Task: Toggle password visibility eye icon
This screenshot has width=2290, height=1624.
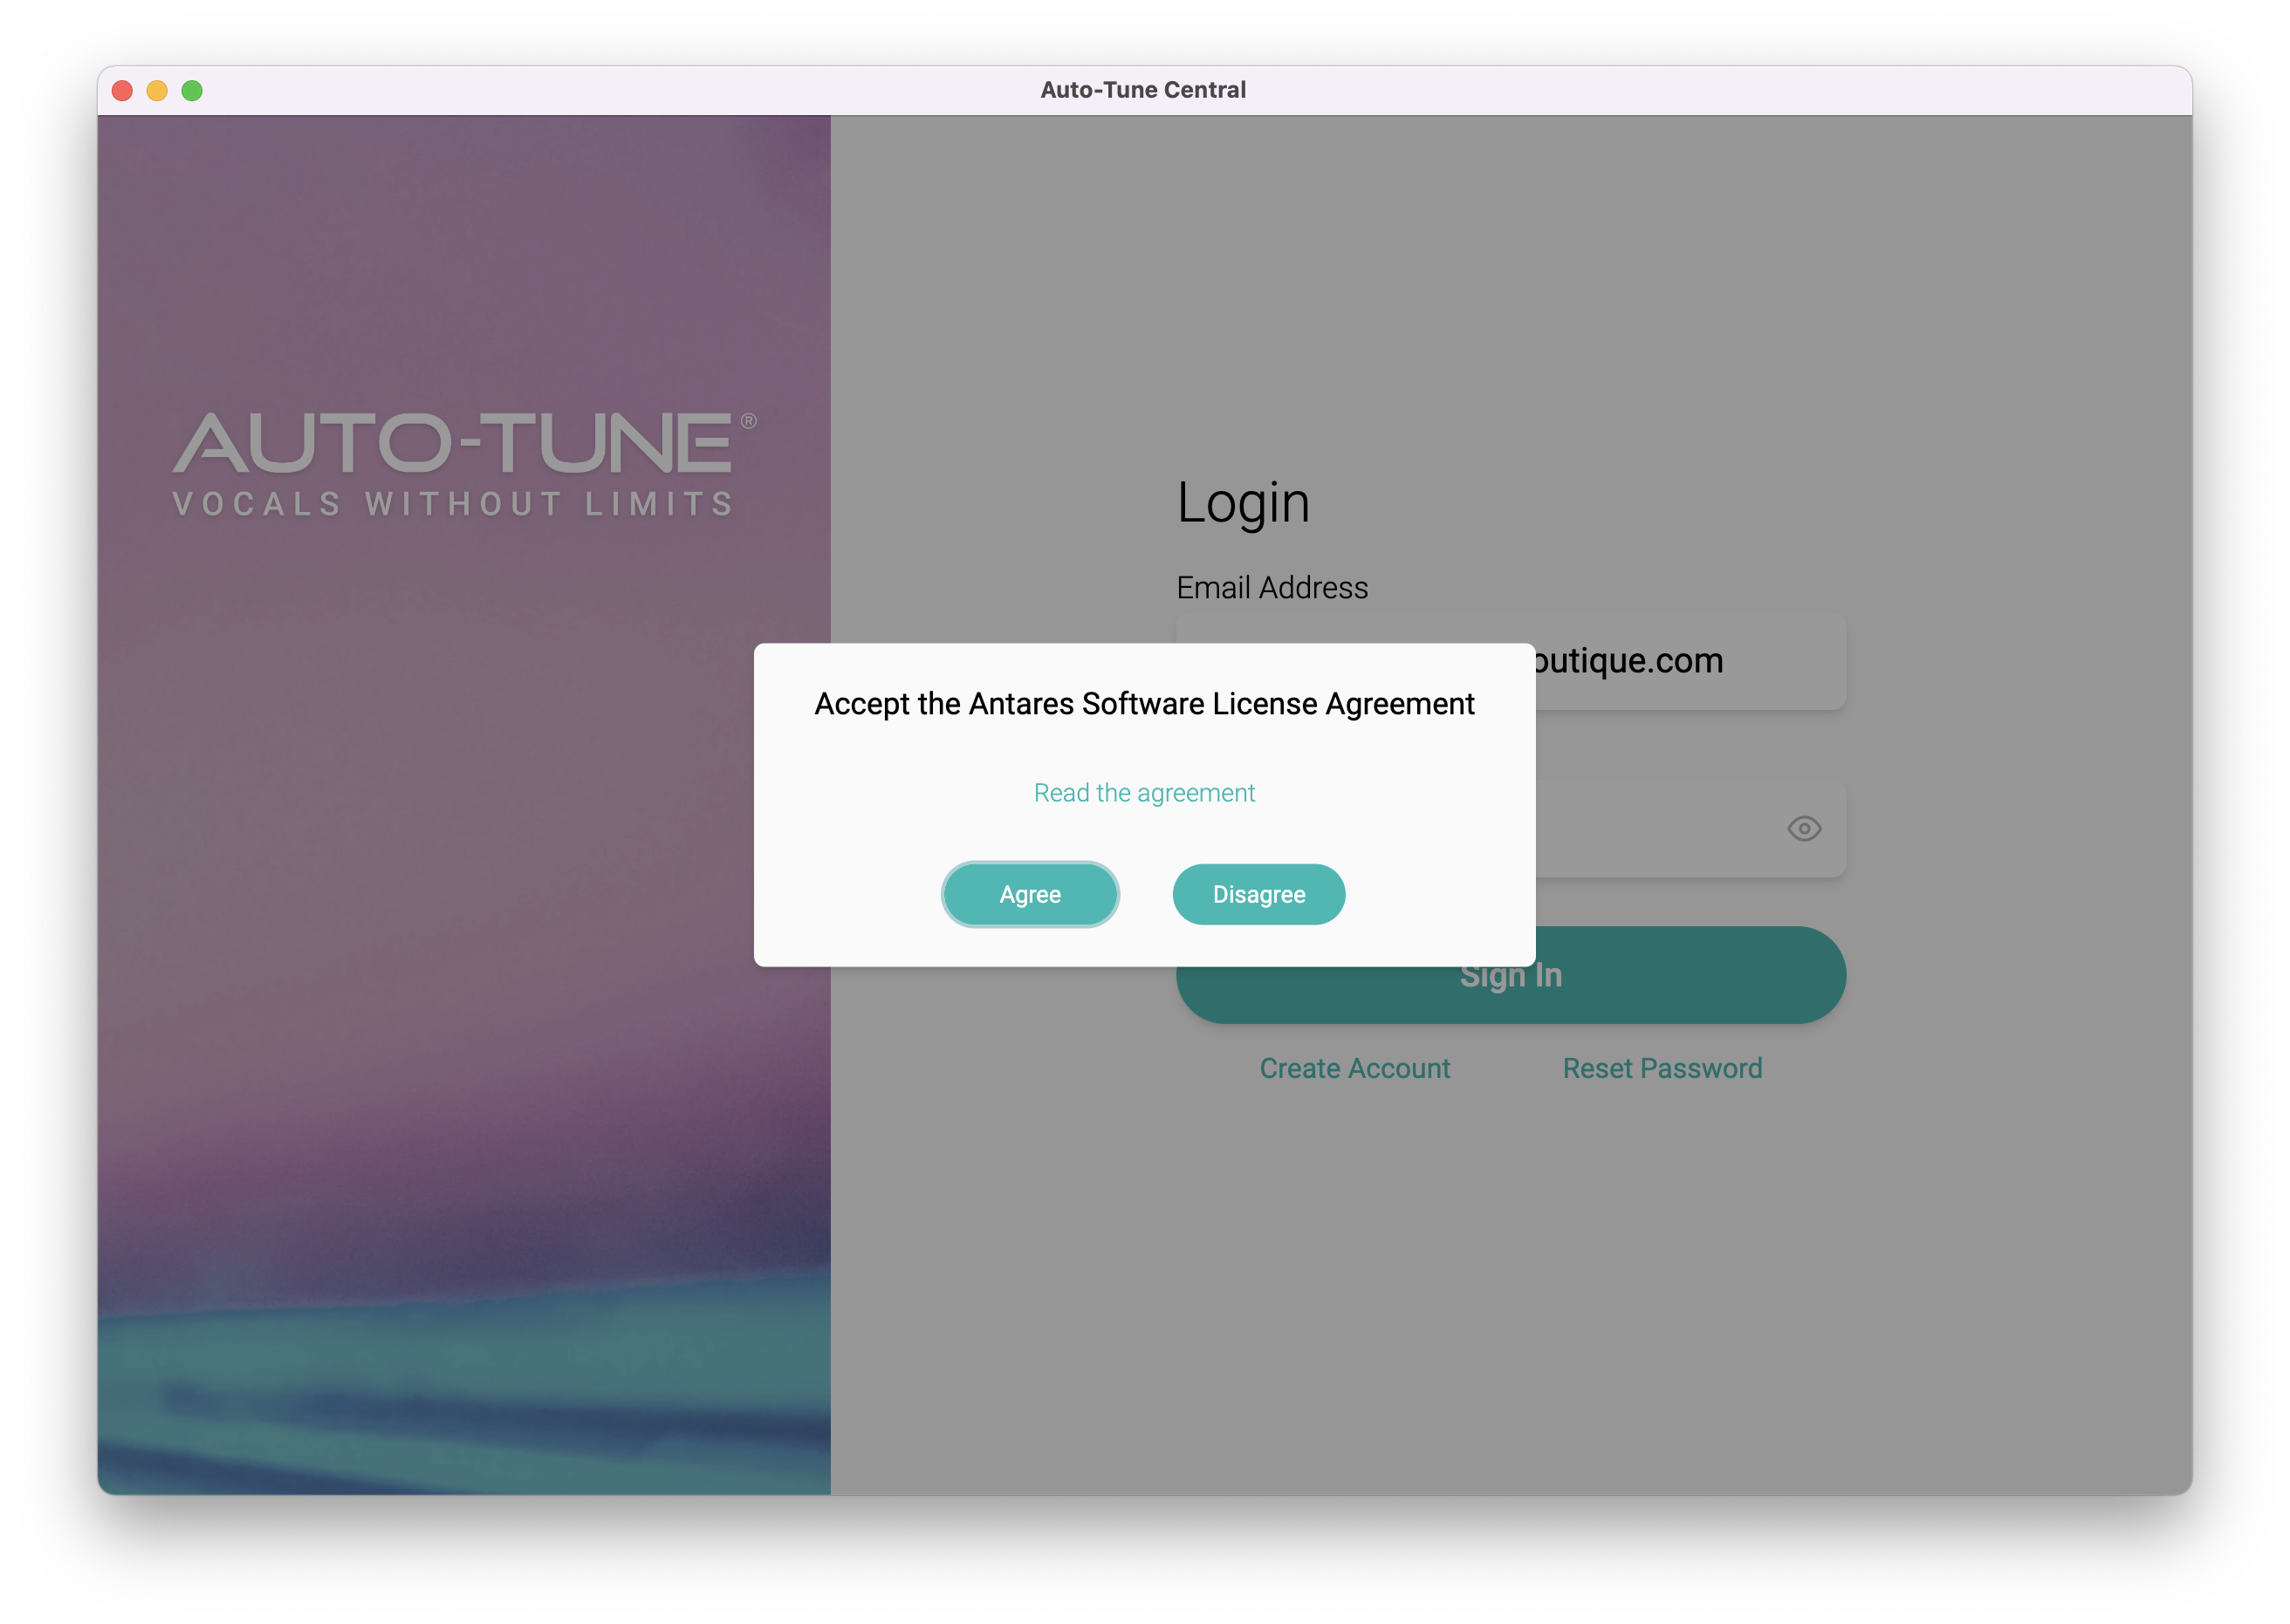Action: 1804,828
